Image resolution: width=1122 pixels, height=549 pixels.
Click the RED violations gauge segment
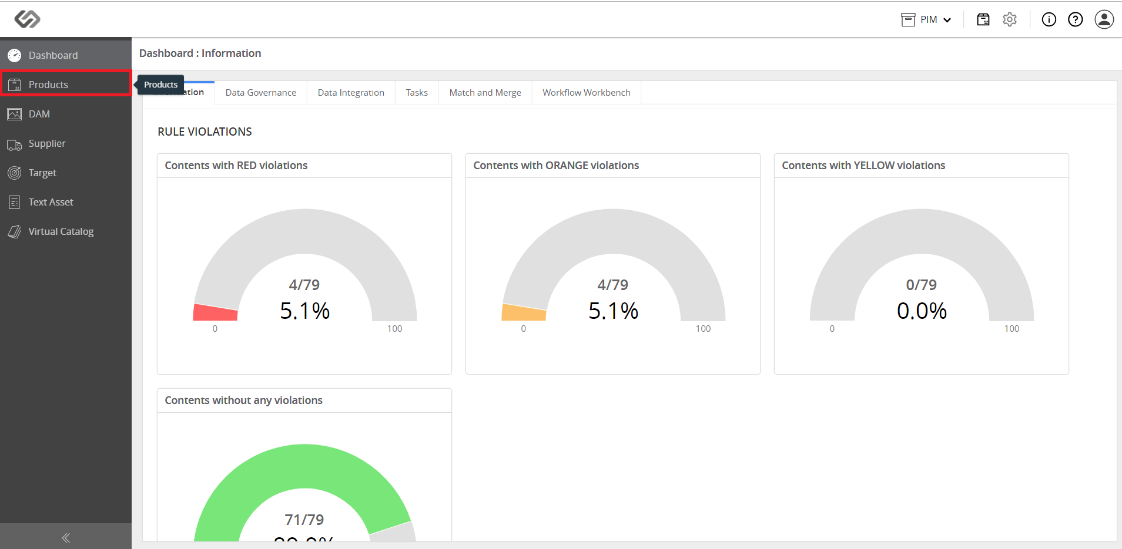click(216, 312)
